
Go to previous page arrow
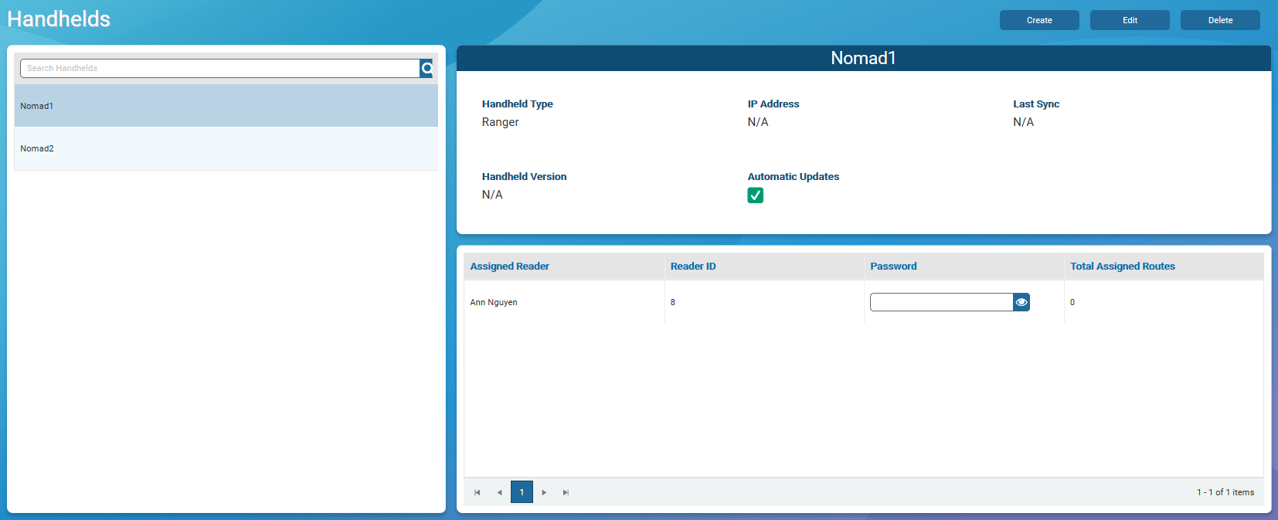[x=499, y=492]
